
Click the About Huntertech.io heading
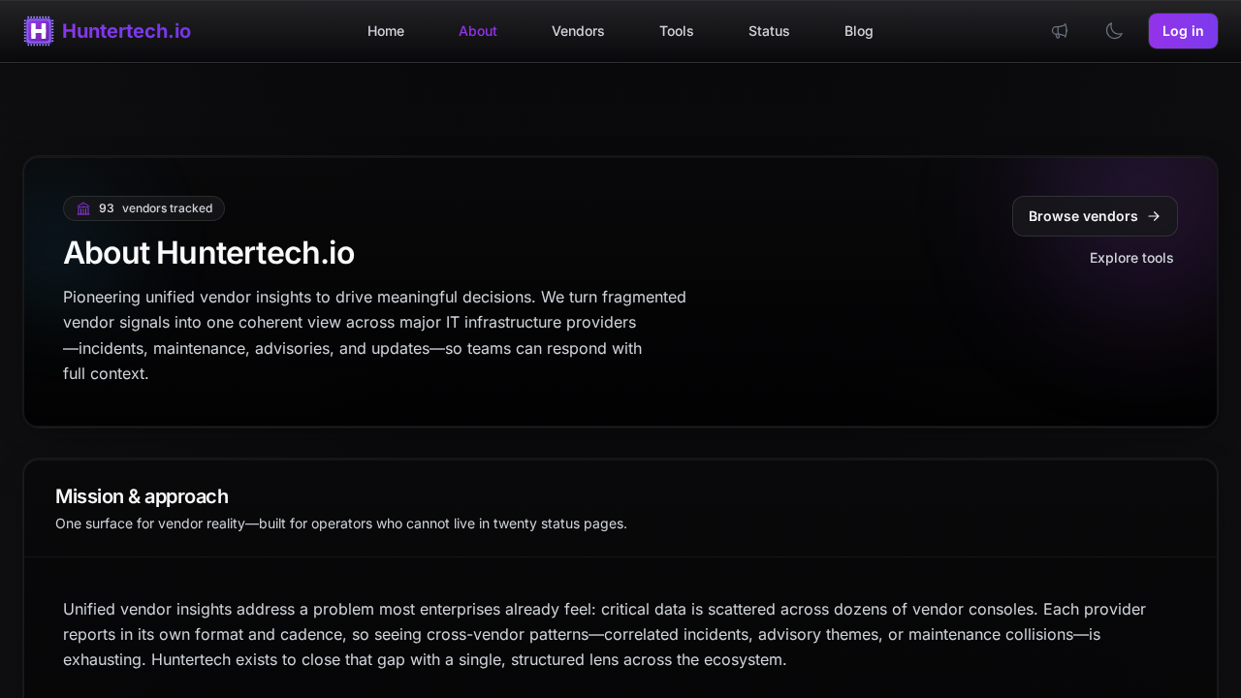(x=208, y=253)
